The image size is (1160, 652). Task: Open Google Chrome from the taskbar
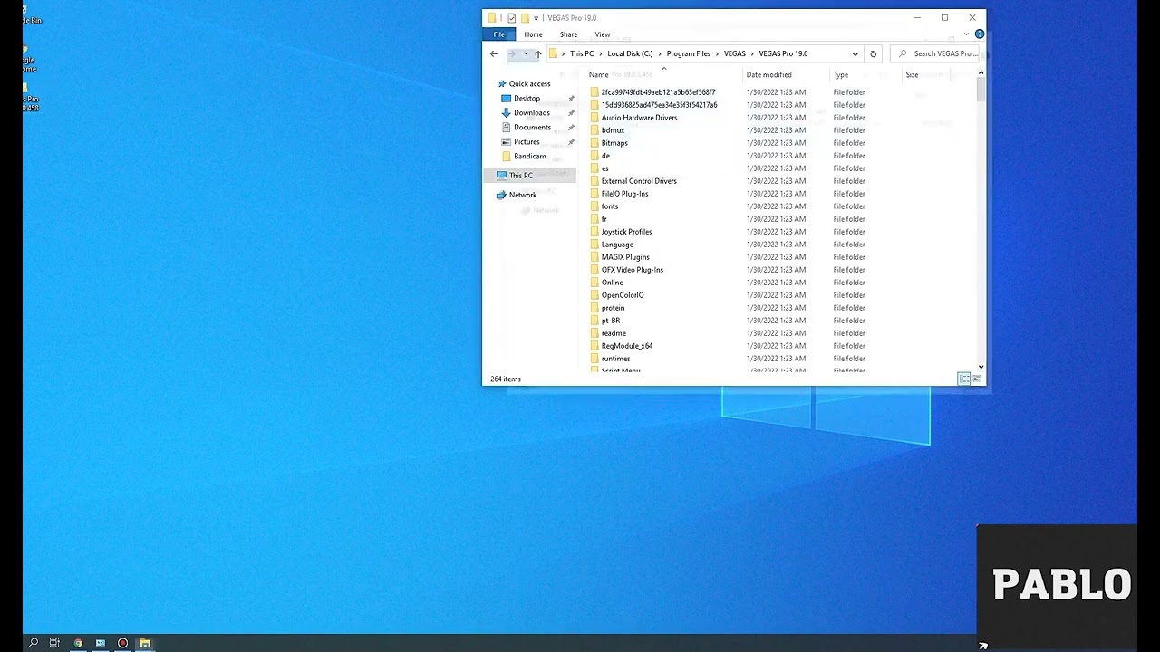pos(78,643)
